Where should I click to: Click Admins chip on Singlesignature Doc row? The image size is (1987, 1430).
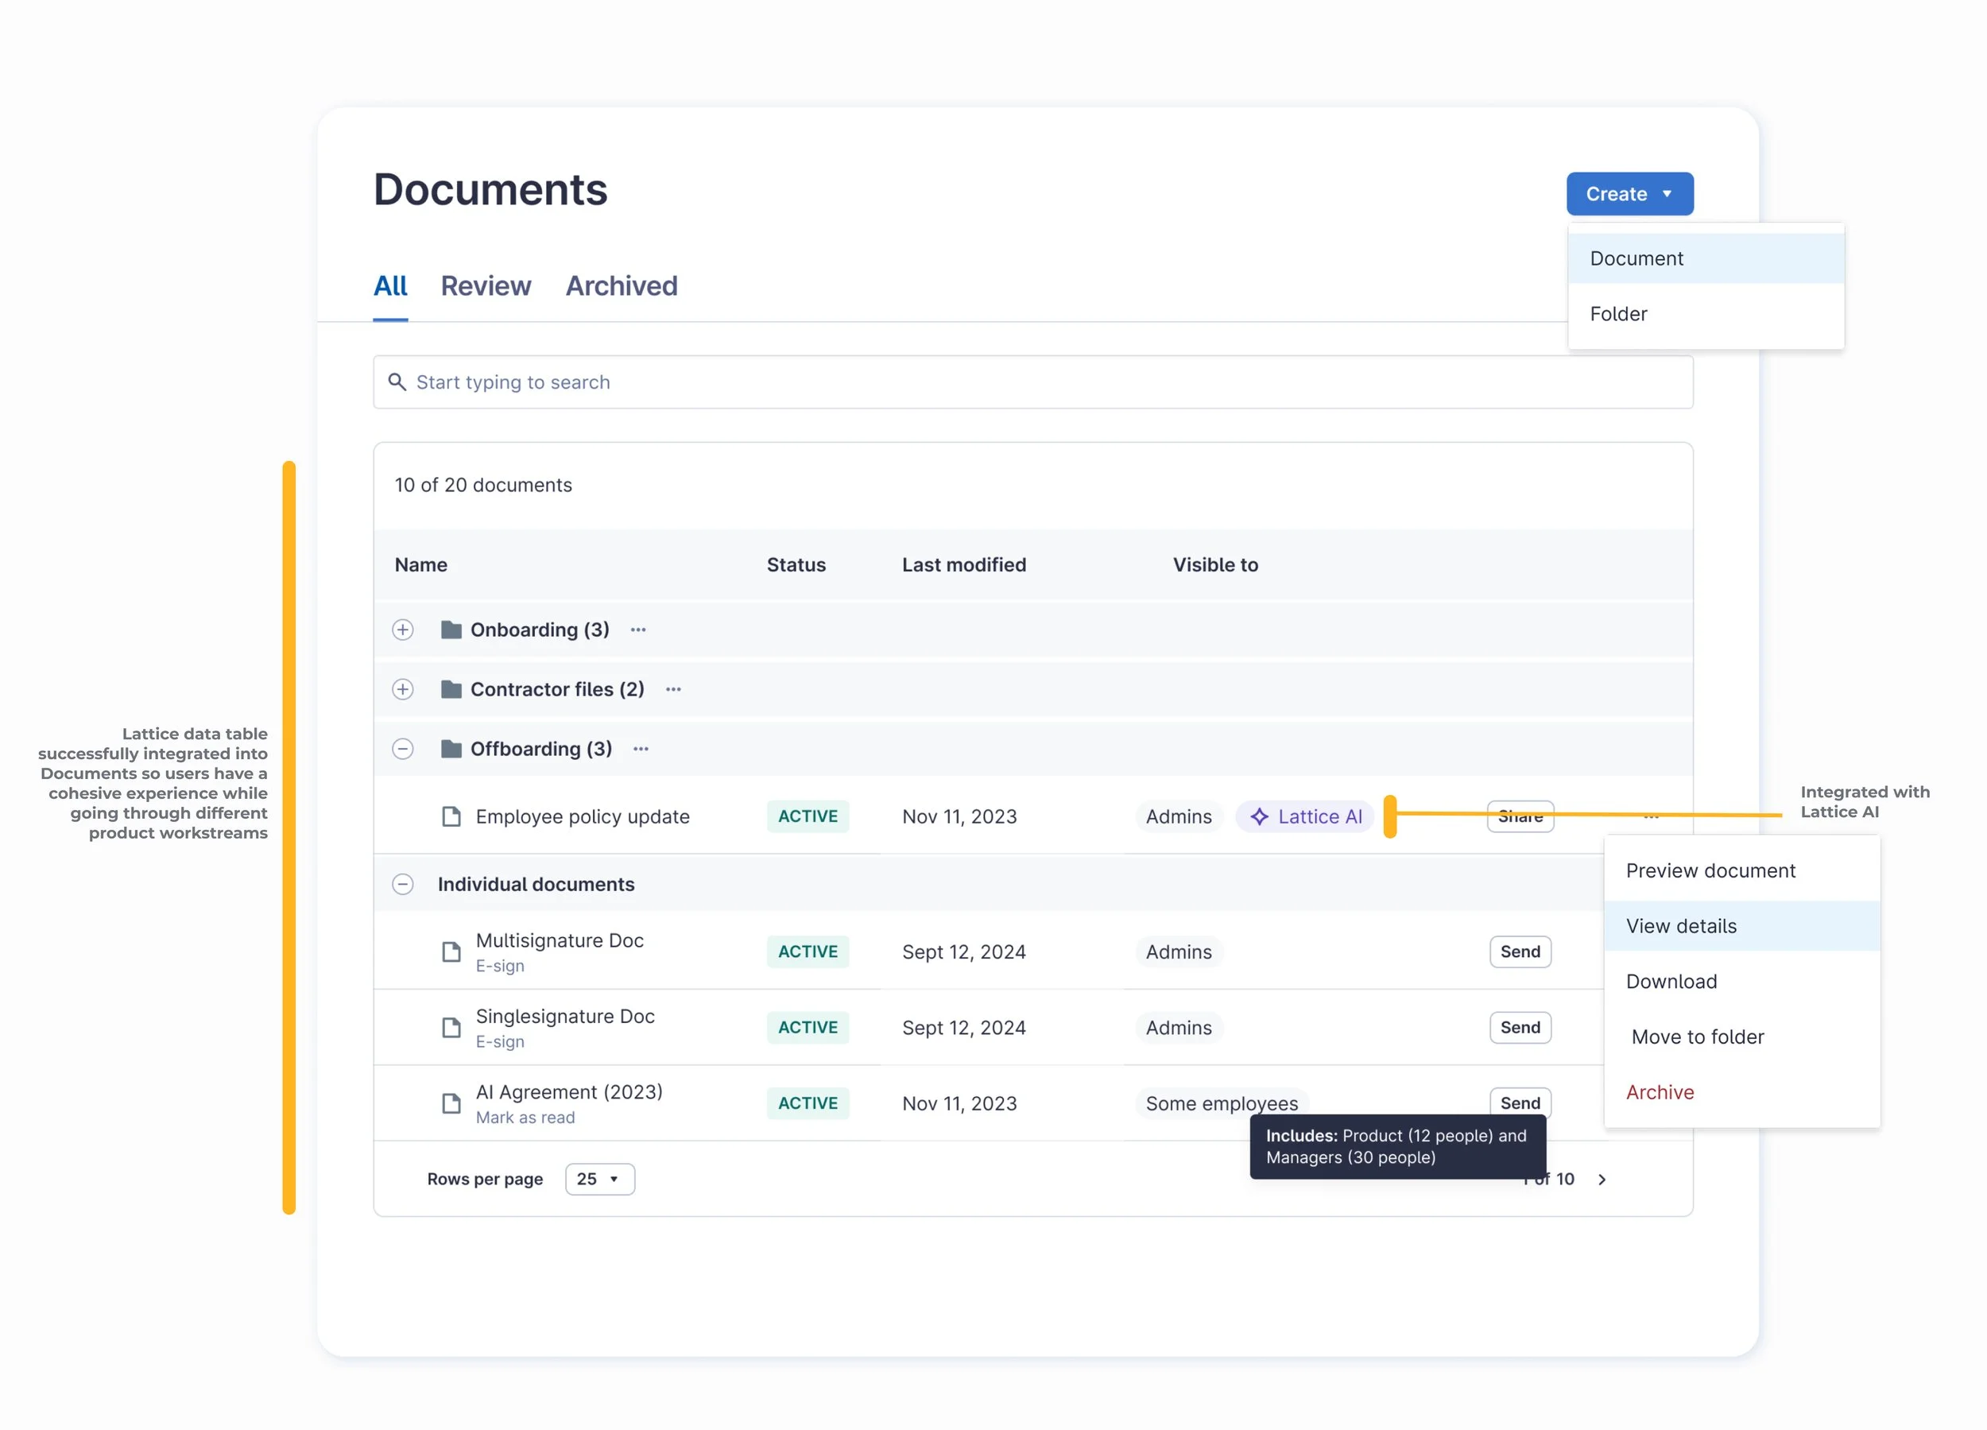pos(1179,1028)
